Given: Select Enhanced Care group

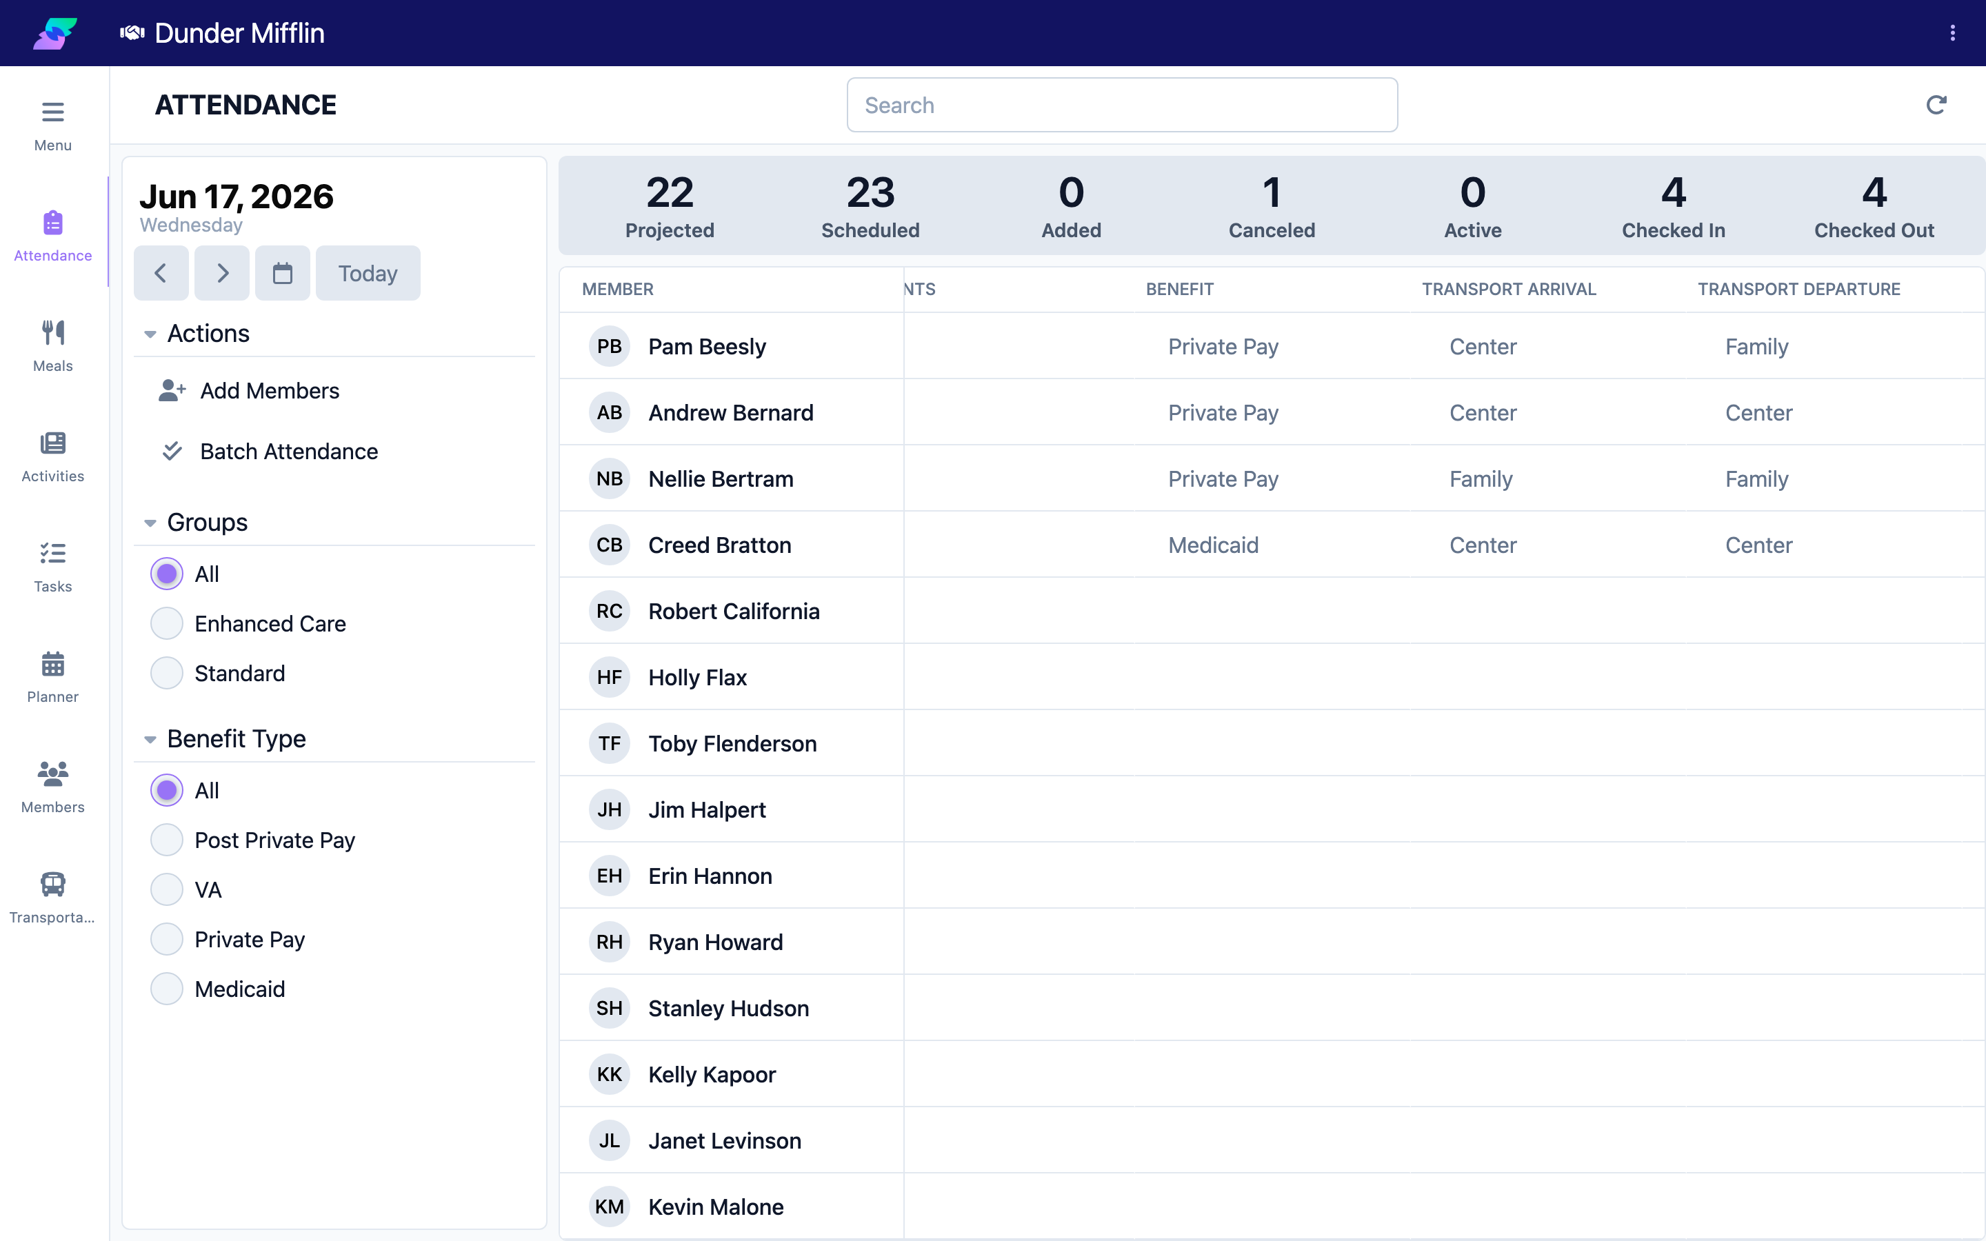Looking at the screenshot, I should (x=167, y=624).
